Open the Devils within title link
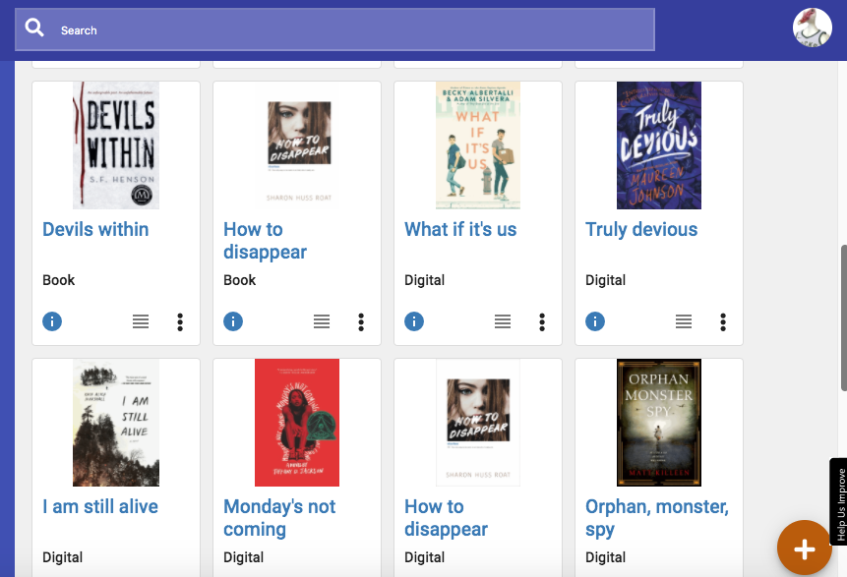 95,229
